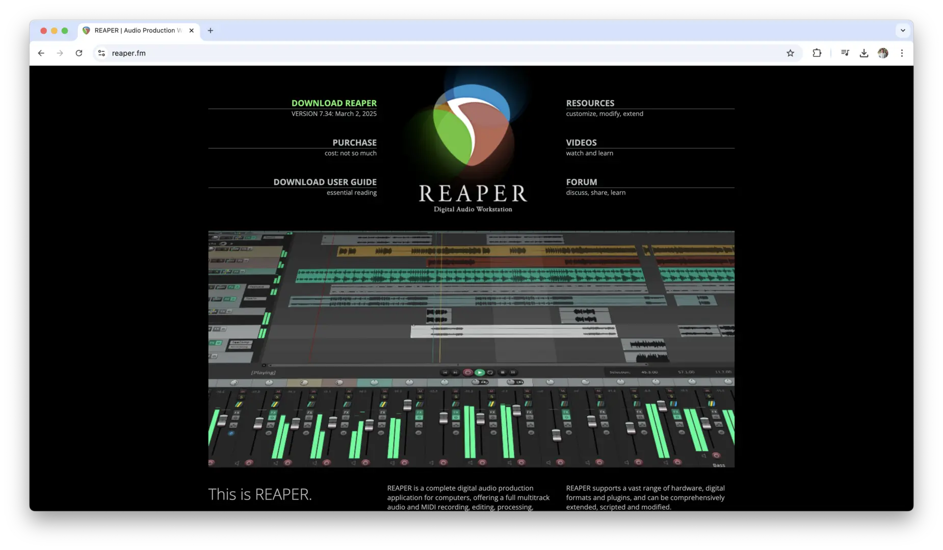Open the browser Downloads icon
943x550 pixels.
coord(863,53)
